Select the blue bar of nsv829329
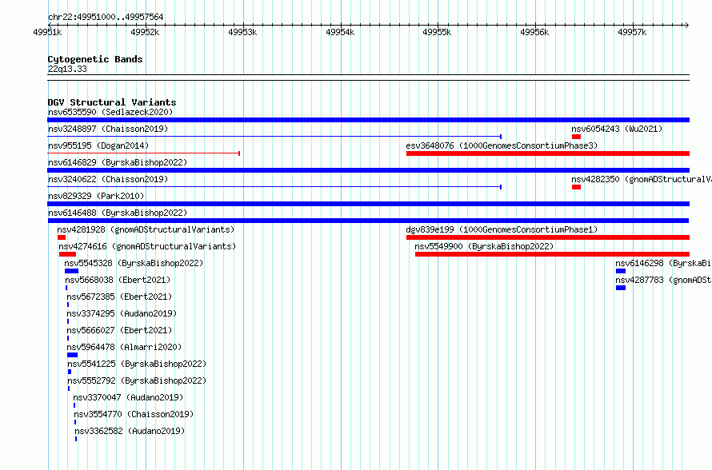This screenshot has width=712, height=470. point(368,204)
